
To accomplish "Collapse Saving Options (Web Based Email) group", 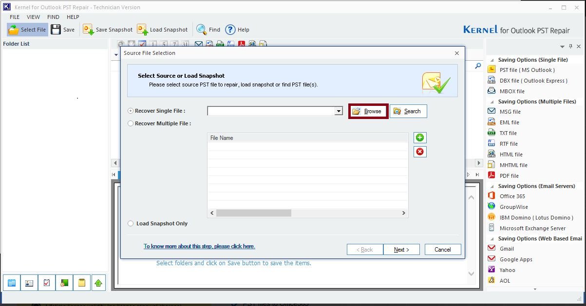I will (x=492, y=239).
